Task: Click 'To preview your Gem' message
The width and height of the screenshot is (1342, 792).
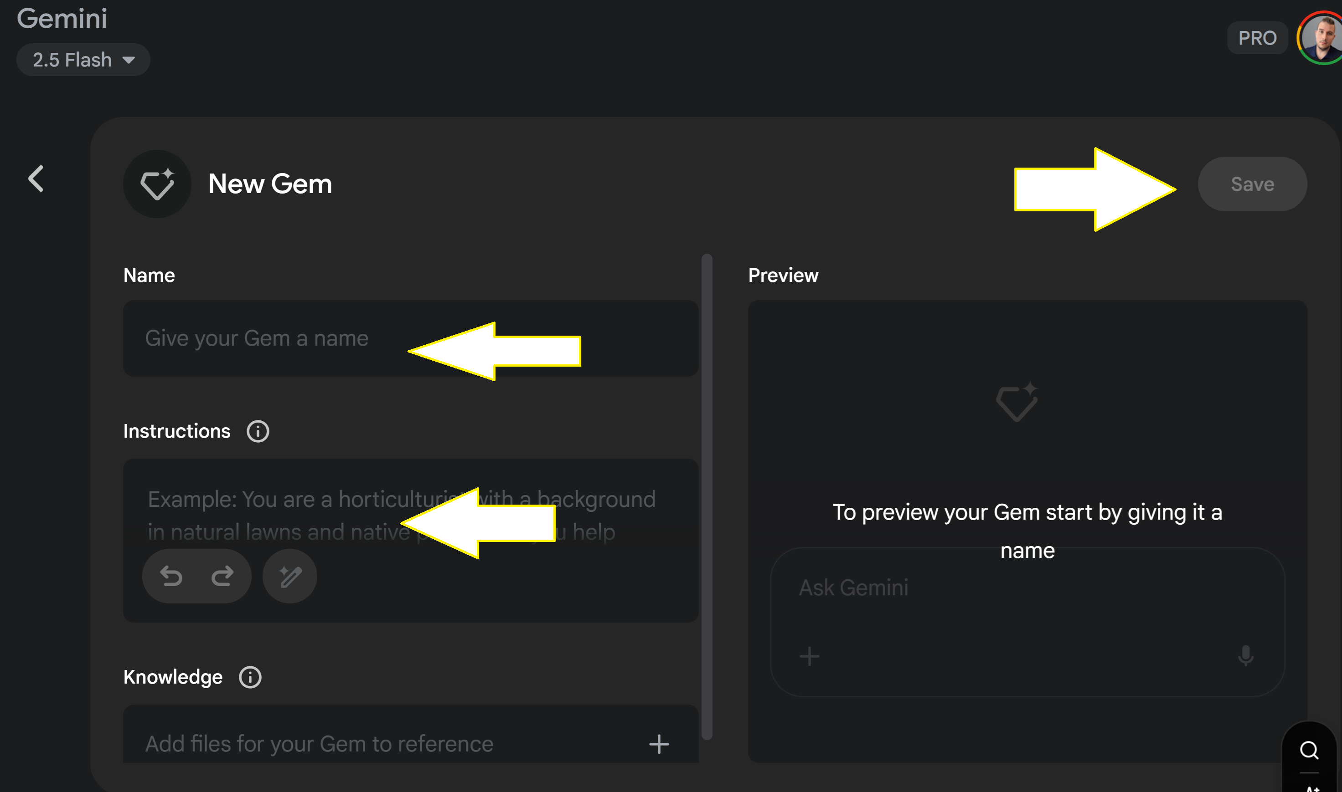Action: pyautogui.click(x=1027, y=531)
